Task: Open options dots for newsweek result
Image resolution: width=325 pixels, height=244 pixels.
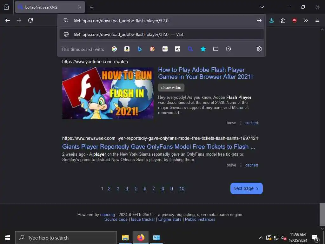Action: tap(241, 165)
